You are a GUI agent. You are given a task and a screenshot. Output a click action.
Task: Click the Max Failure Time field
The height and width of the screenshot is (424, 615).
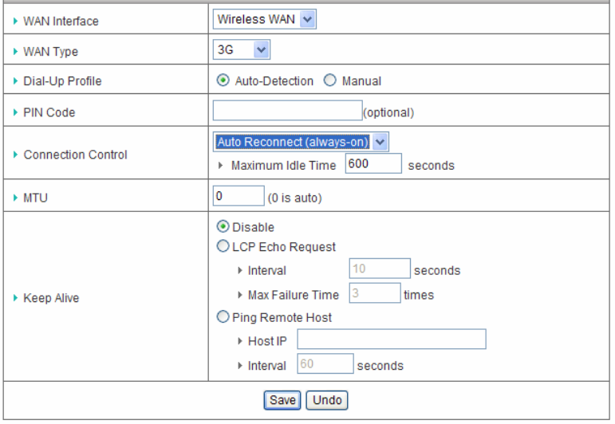point(374,294)
